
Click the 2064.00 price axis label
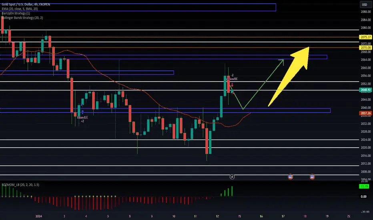(x=366, y=60)
